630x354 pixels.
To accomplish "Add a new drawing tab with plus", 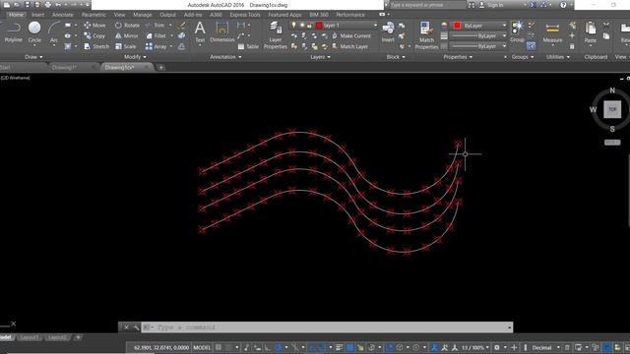I will pos(161,68).
